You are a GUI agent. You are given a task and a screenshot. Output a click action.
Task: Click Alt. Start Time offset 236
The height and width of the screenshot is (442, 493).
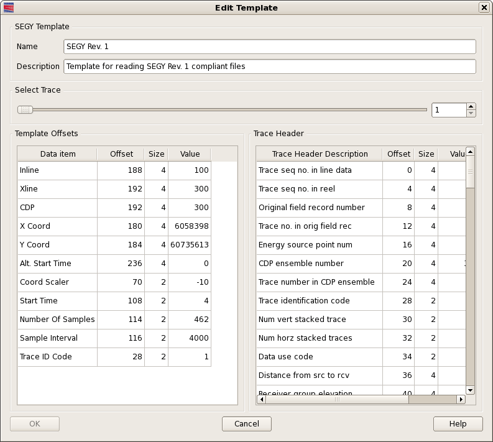pyautogui.click(x=121, y=264)
